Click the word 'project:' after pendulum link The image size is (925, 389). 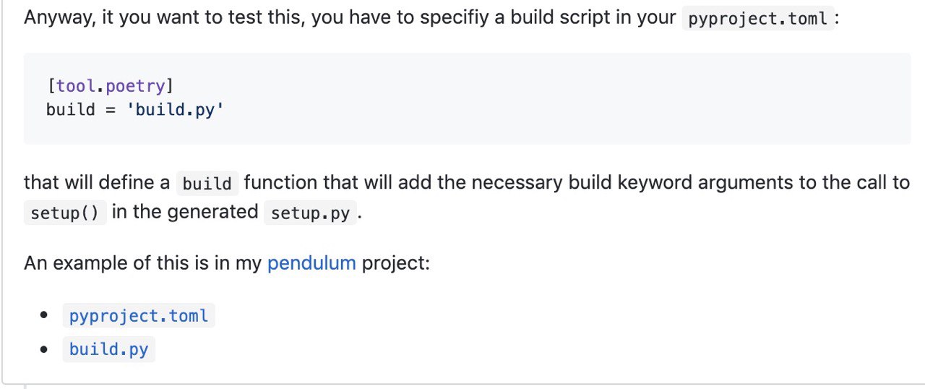coord(396,263)
